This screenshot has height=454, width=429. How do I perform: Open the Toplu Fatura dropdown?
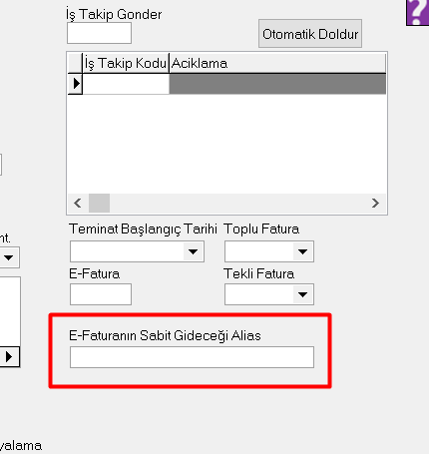[x=302, y=251]
